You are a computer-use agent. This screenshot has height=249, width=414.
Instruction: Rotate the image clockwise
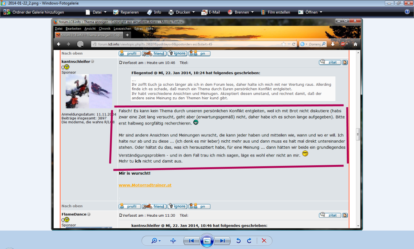tap(249, 241)
